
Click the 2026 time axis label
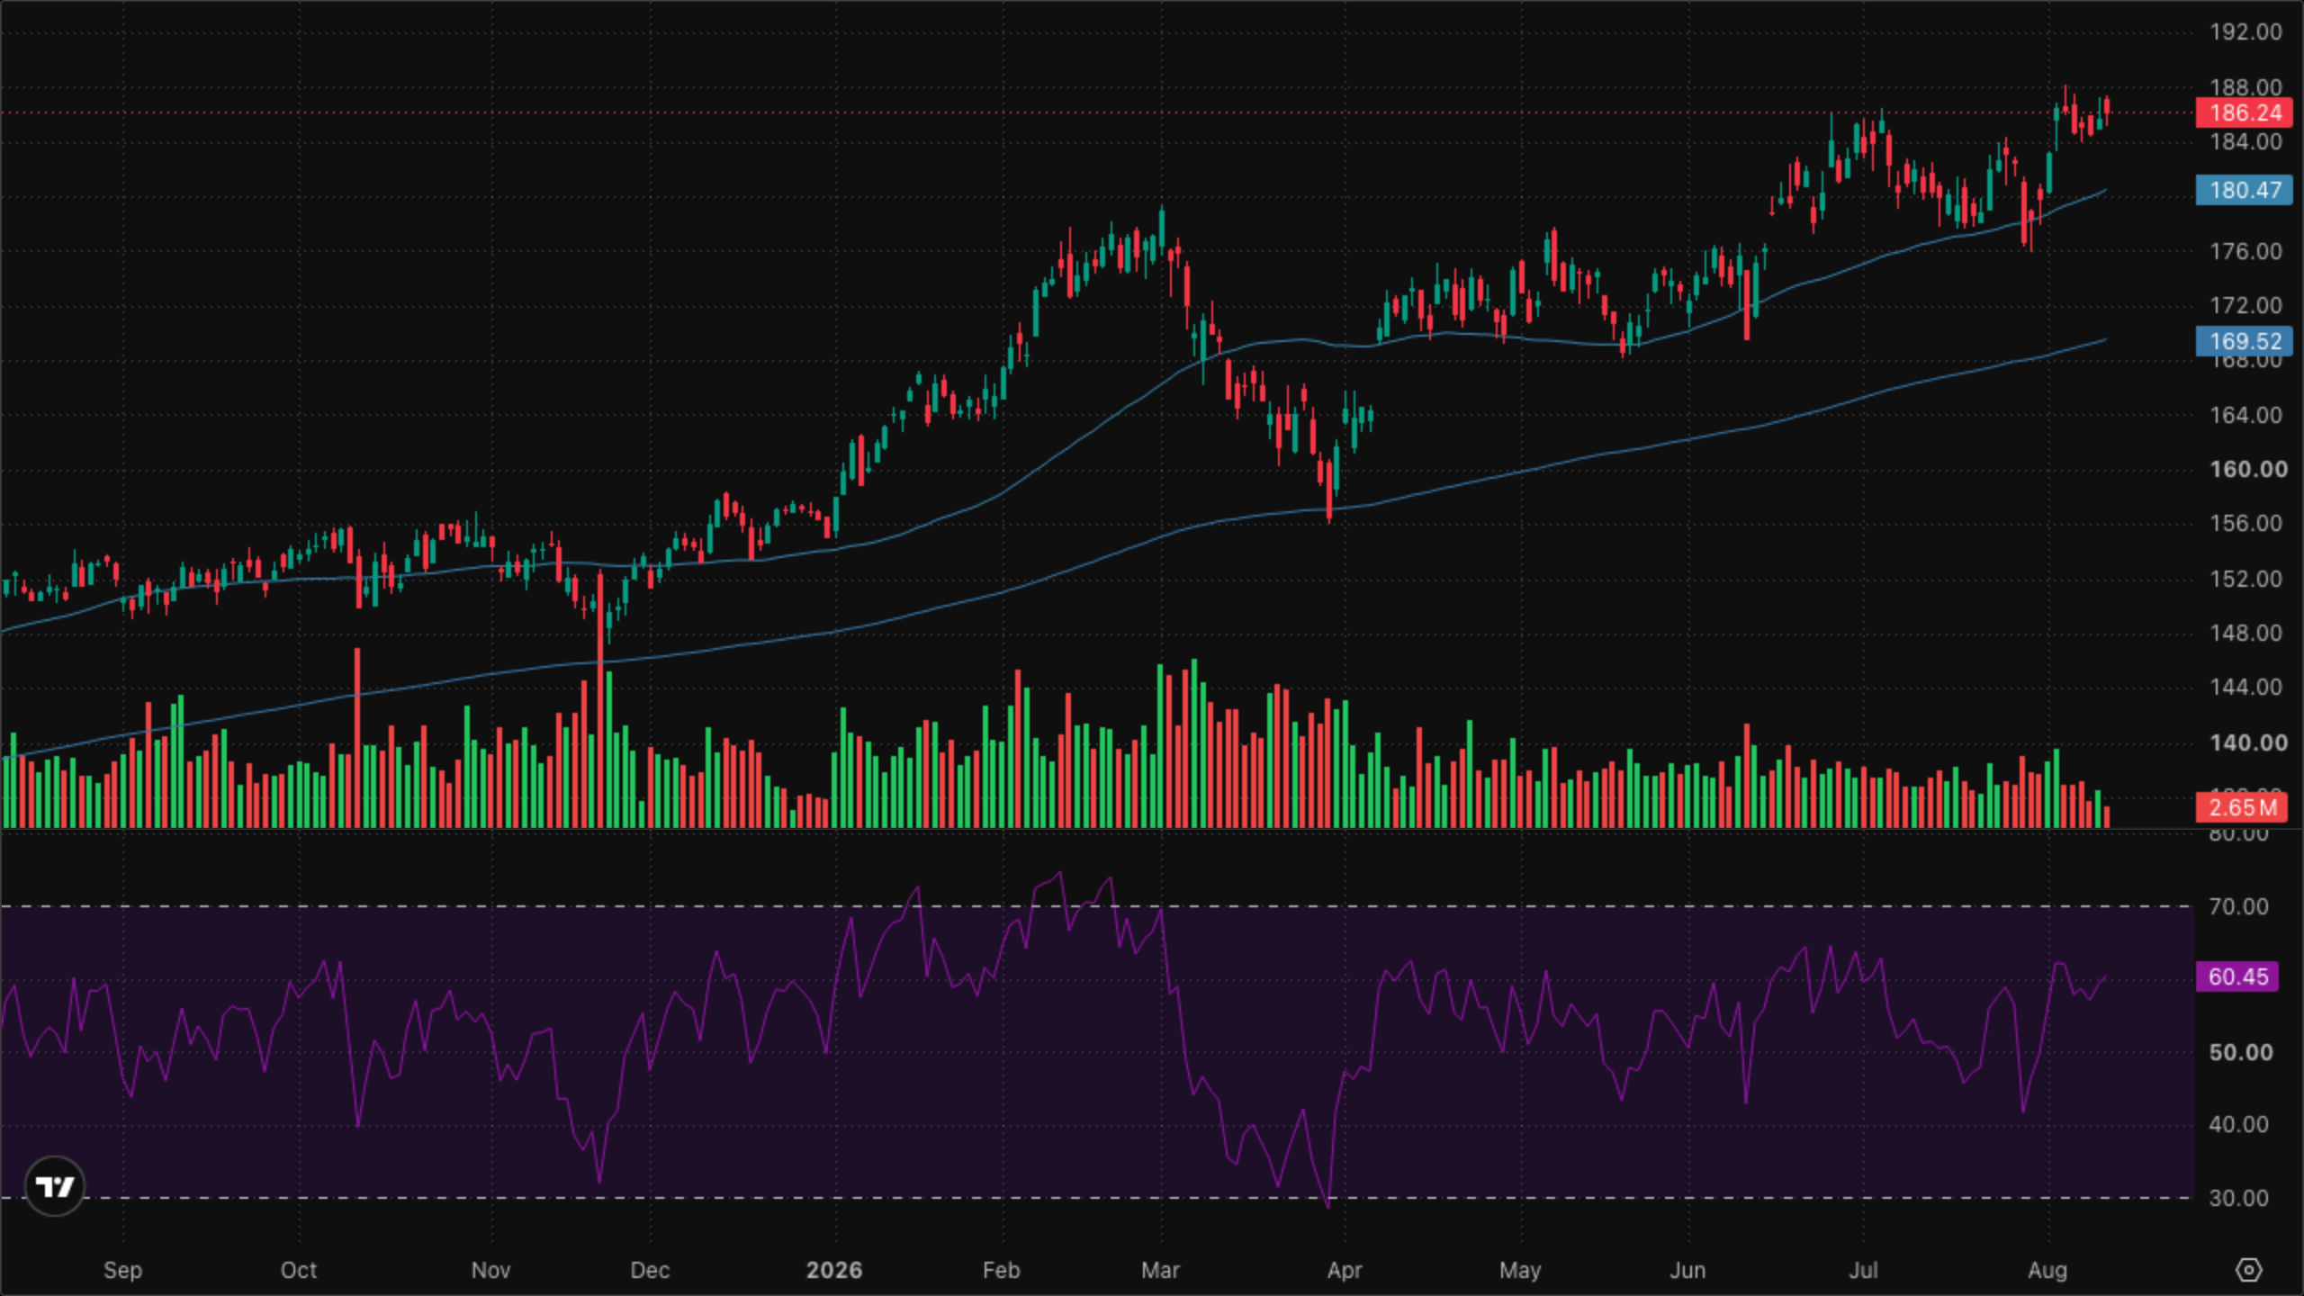tap(834, 1270)
